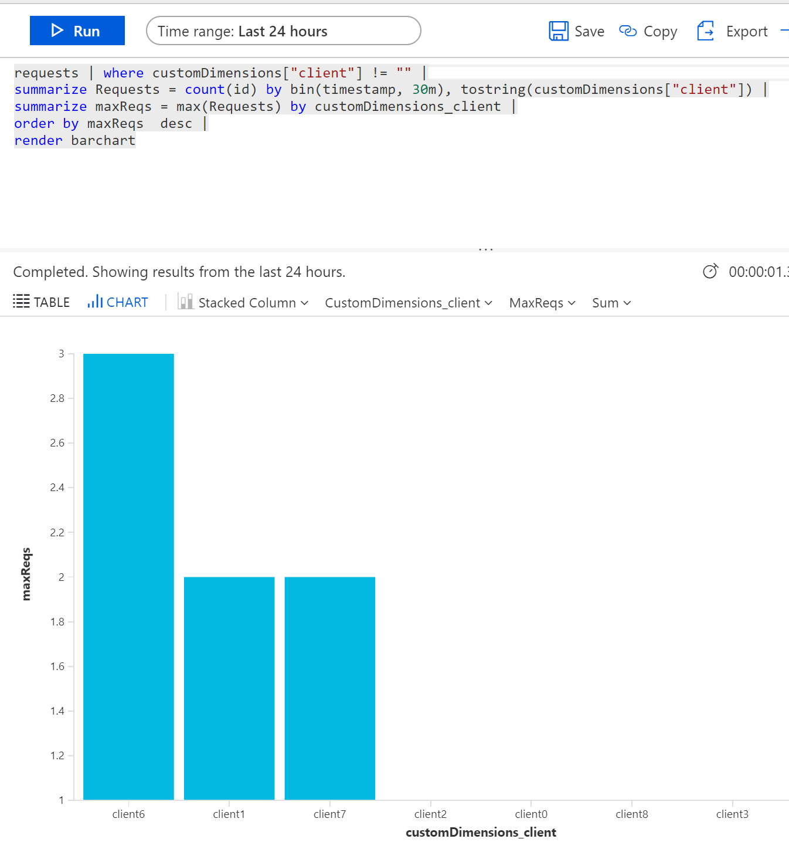Click the Export label
789x849 pixels.
[747, 32]
